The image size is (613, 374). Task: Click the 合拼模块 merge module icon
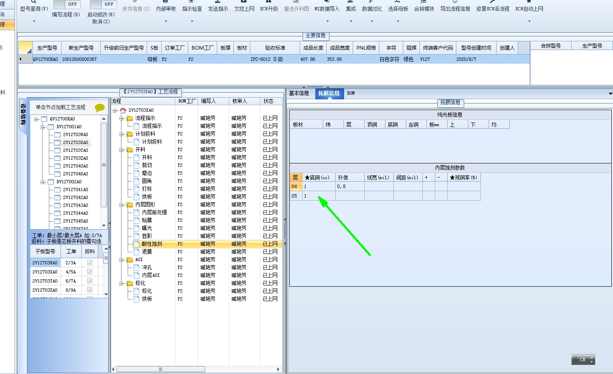(x=424, y=2)
